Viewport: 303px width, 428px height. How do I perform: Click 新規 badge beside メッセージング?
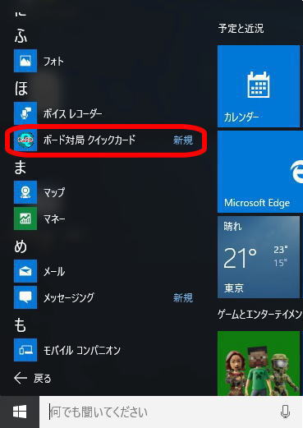(x=183, y=297)
